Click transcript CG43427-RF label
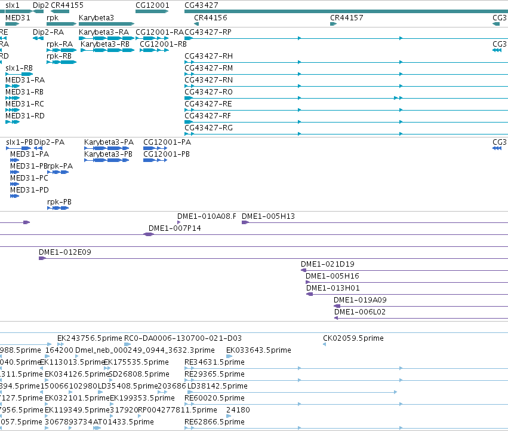Image resolution: width=508 pixels, height=431 pixels. (208, 116)
